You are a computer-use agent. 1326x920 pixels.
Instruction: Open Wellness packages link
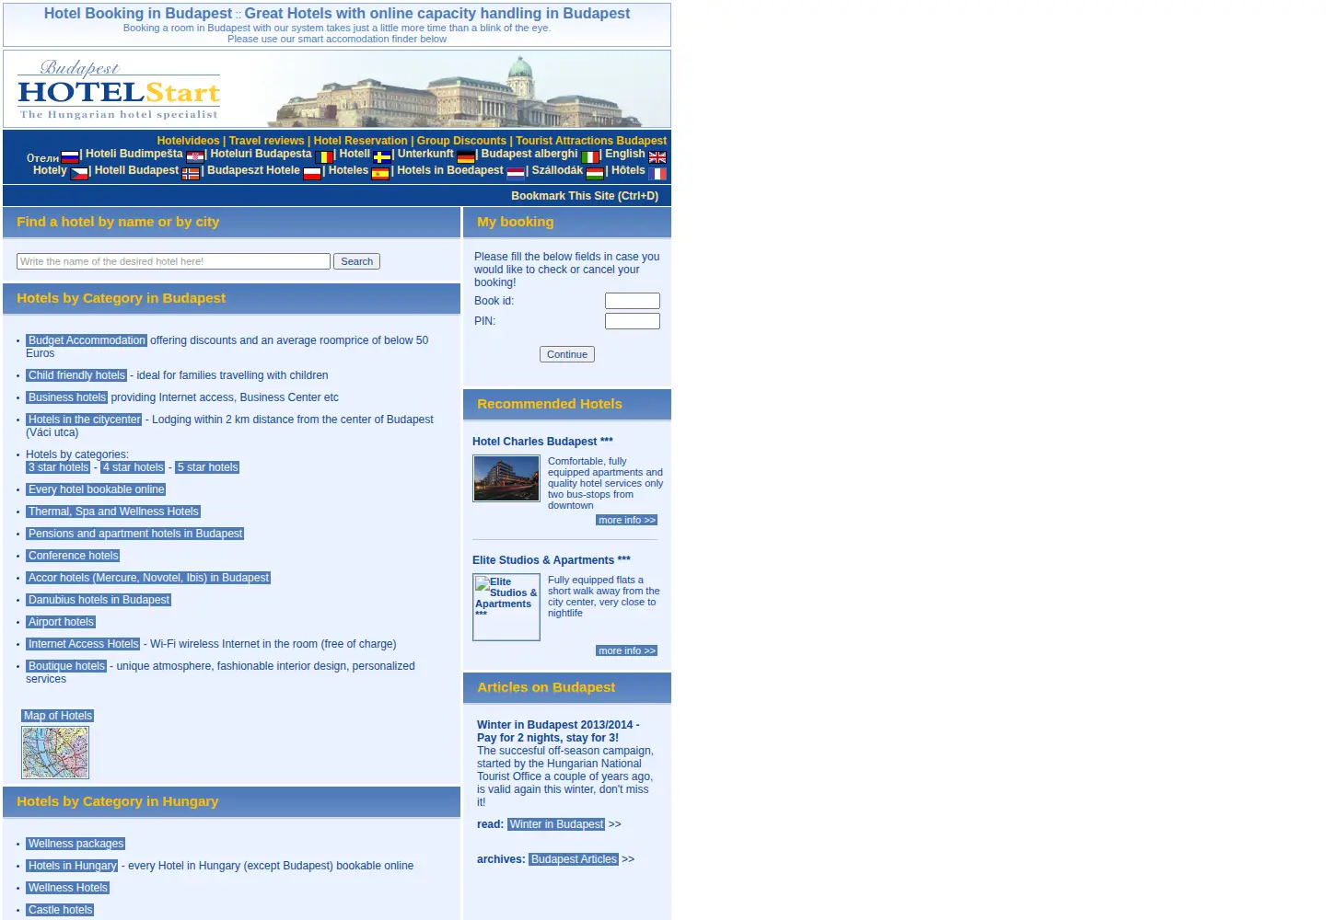[x=76, y=844]
